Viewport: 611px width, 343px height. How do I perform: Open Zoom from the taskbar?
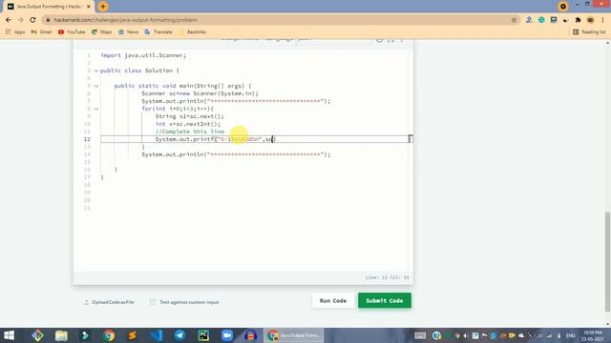point(227,335)
